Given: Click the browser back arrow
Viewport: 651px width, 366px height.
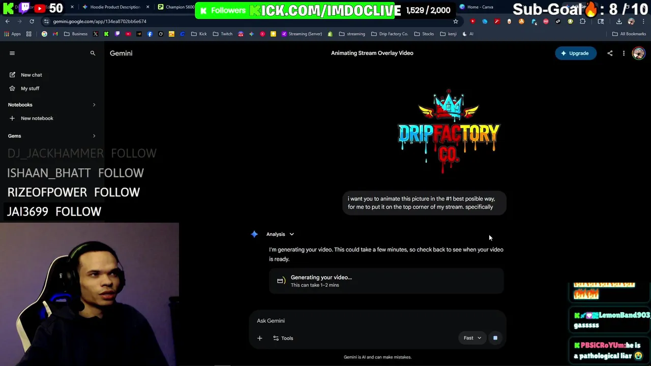Looking at the screenshot, I should 7,21.
